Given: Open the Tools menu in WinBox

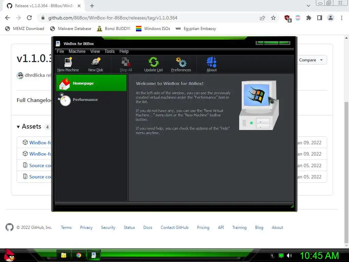Looking at the screenshot, I should (109, 51).
